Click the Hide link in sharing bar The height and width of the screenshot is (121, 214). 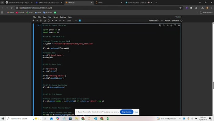[x=136, y=112]
